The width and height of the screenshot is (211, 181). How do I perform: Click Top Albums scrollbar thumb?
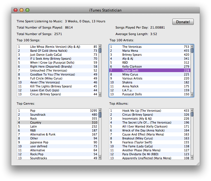click(x=192, y=114)
